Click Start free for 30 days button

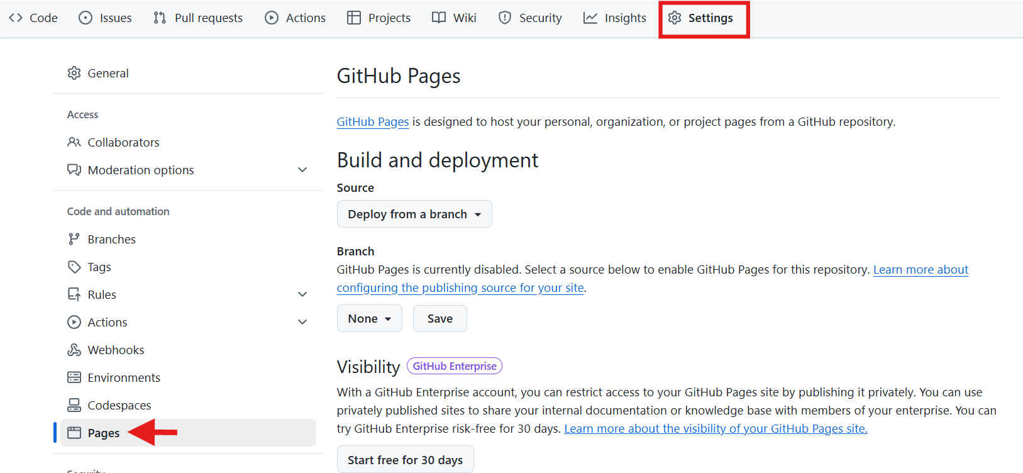coord(406,460)
